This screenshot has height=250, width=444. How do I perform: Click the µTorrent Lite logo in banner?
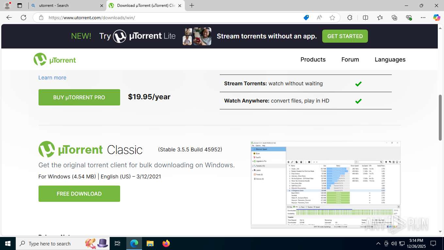click(144, 36)
